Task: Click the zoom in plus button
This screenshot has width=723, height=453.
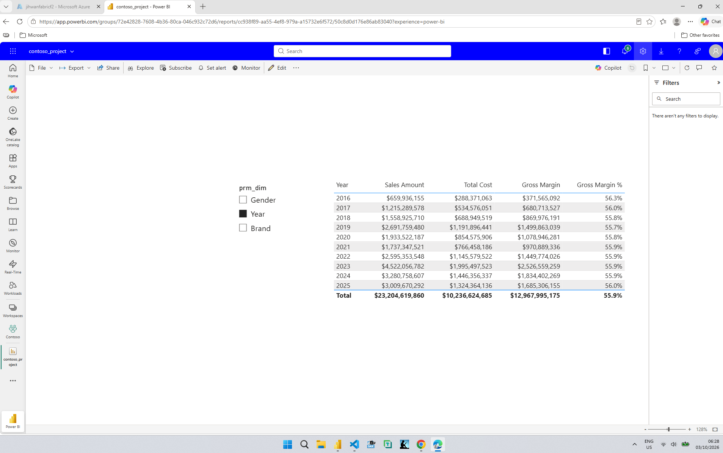Action: (689, 429)
